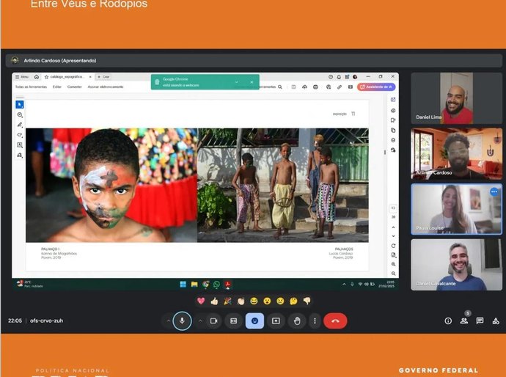
Task: Open options on Paula Louise tile
Action: click(x=494, y=191)
